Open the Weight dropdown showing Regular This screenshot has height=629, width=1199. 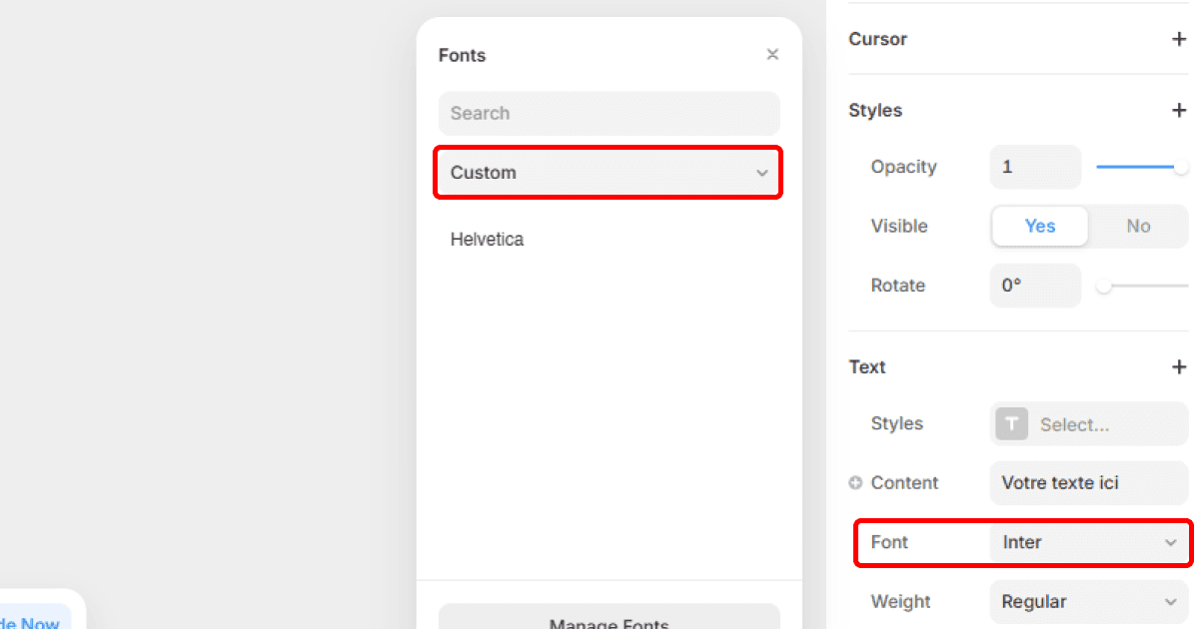pyautogui.click(x=1089, y=601)
